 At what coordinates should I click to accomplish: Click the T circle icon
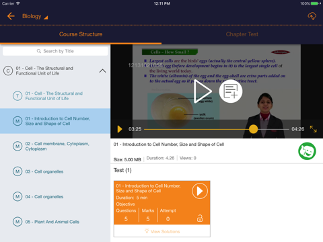point(17,96)
